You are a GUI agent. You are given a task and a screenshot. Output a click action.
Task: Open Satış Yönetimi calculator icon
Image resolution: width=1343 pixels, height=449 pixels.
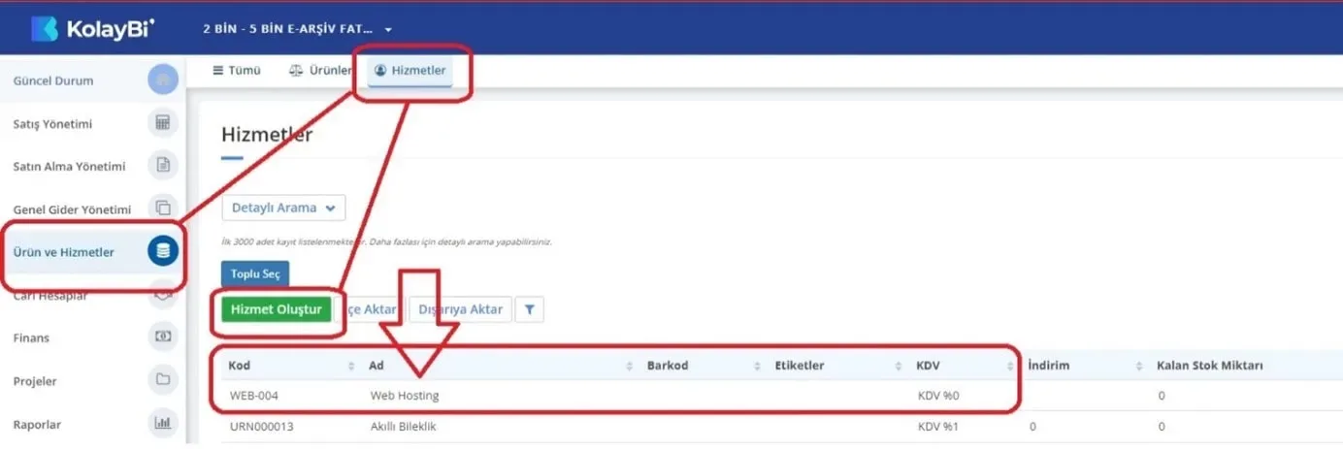[x=163, y=123]
